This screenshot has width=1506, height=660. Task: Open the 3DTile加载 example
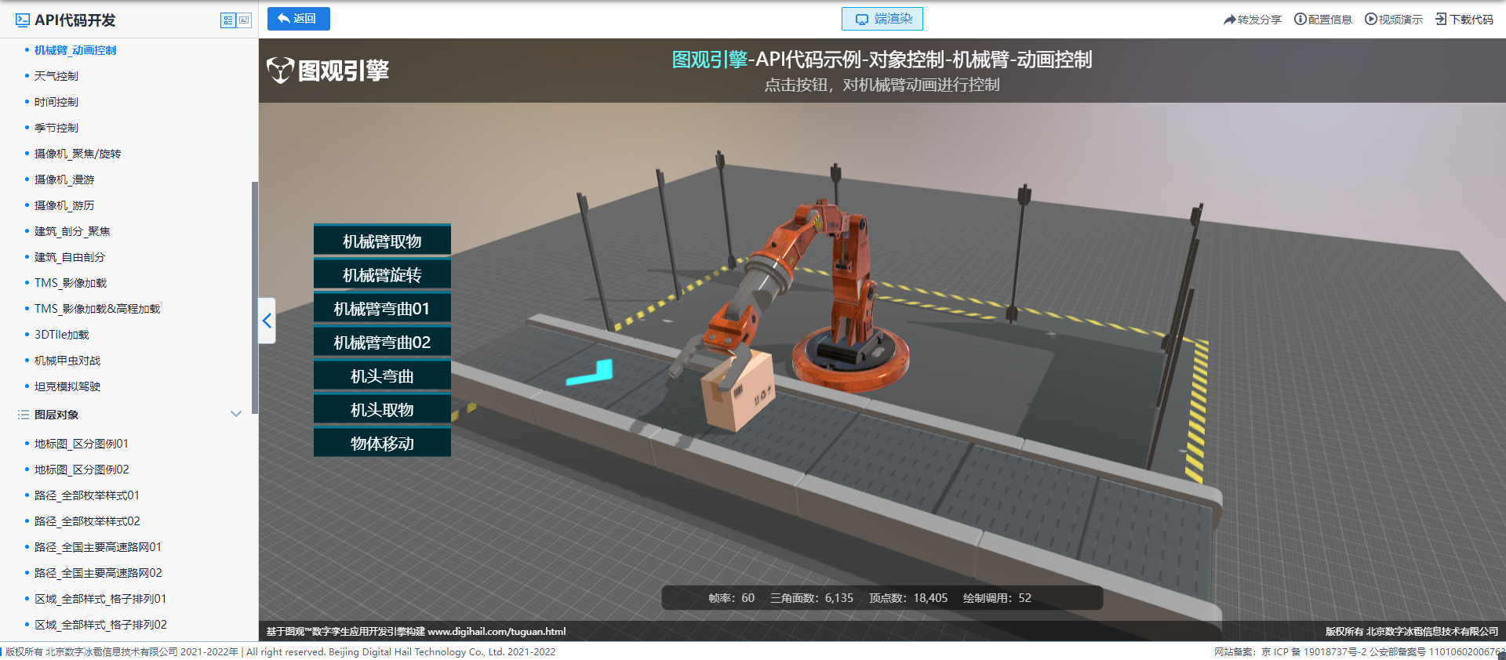(62, 335)
